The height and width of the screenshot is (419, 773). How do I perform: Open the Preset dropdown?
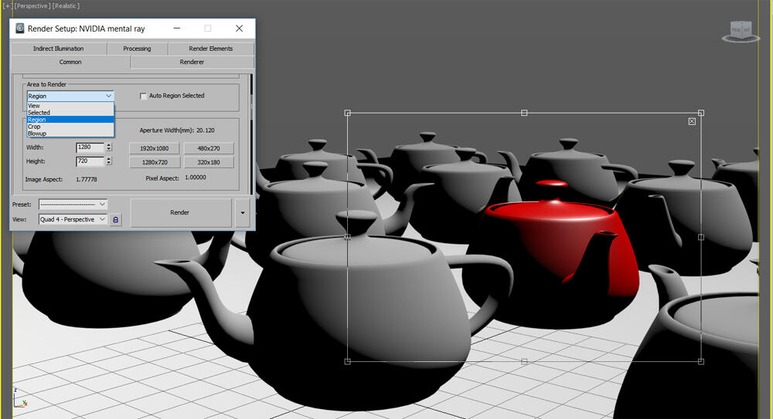click(73, 204)
